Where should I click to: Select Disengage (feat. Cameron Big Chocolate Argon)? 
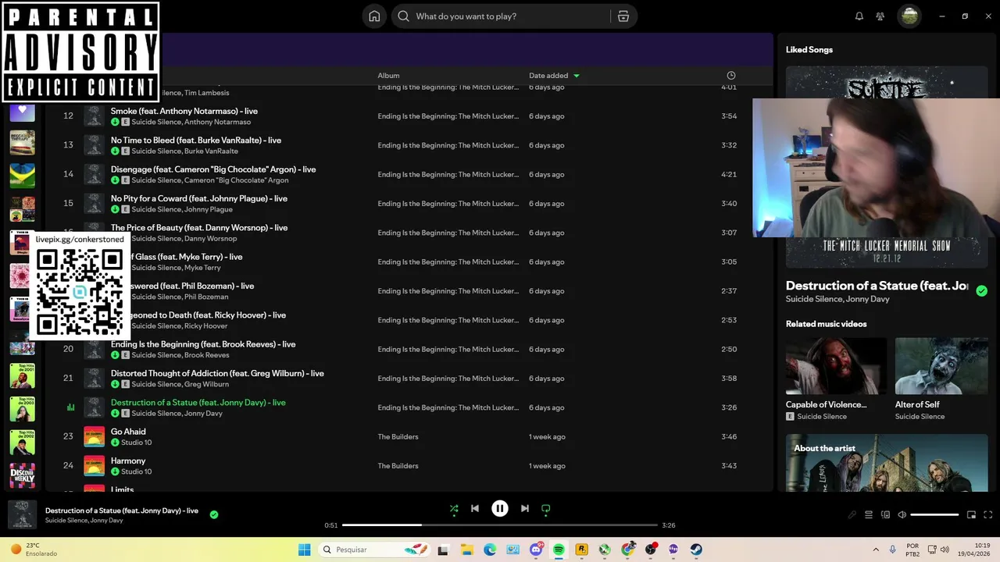[x=409, y=174]
